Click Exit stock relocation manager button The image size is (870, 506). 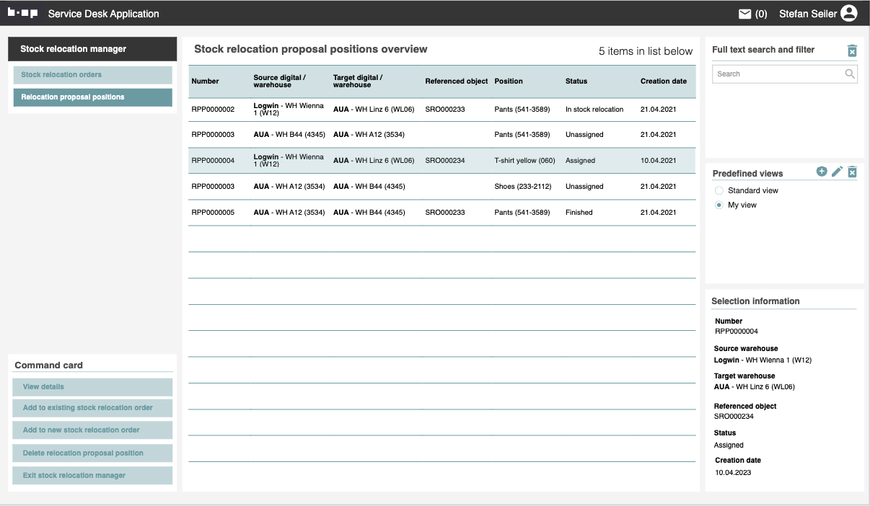[92, 476]
